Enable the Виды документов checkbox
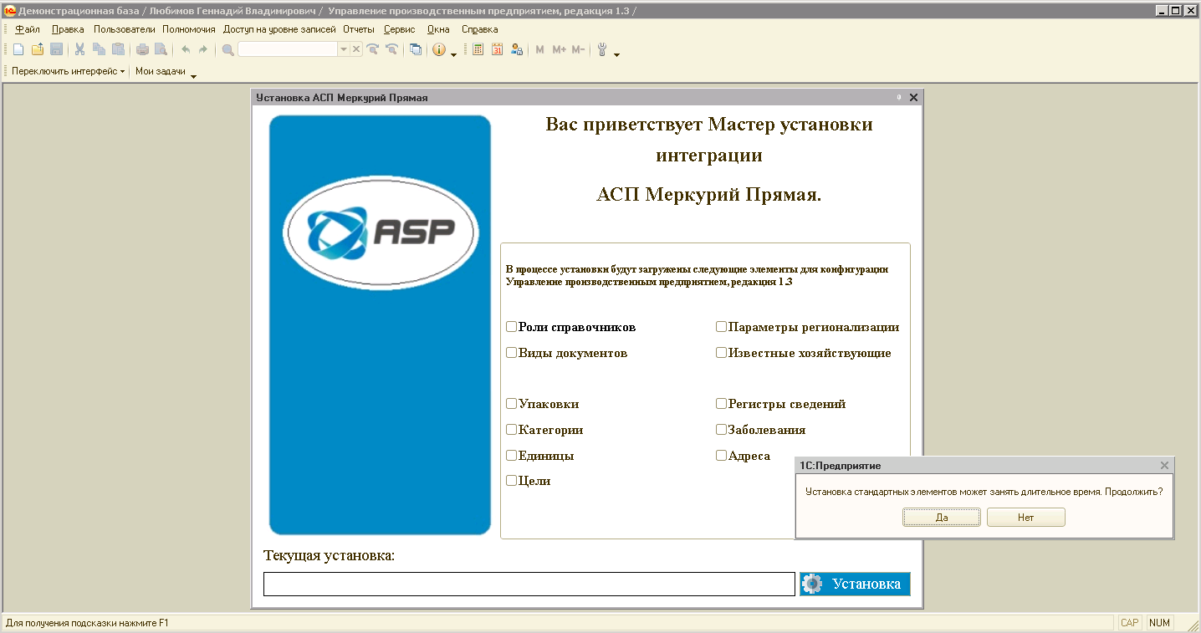The width and height of the screenshot is (1201, 633). pos(511,353)
